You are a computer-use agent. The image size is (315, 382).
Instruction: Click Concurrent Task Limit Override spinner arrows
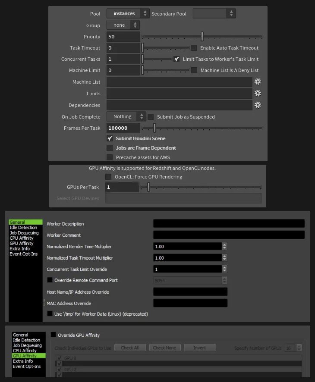[x=224, y=269]
